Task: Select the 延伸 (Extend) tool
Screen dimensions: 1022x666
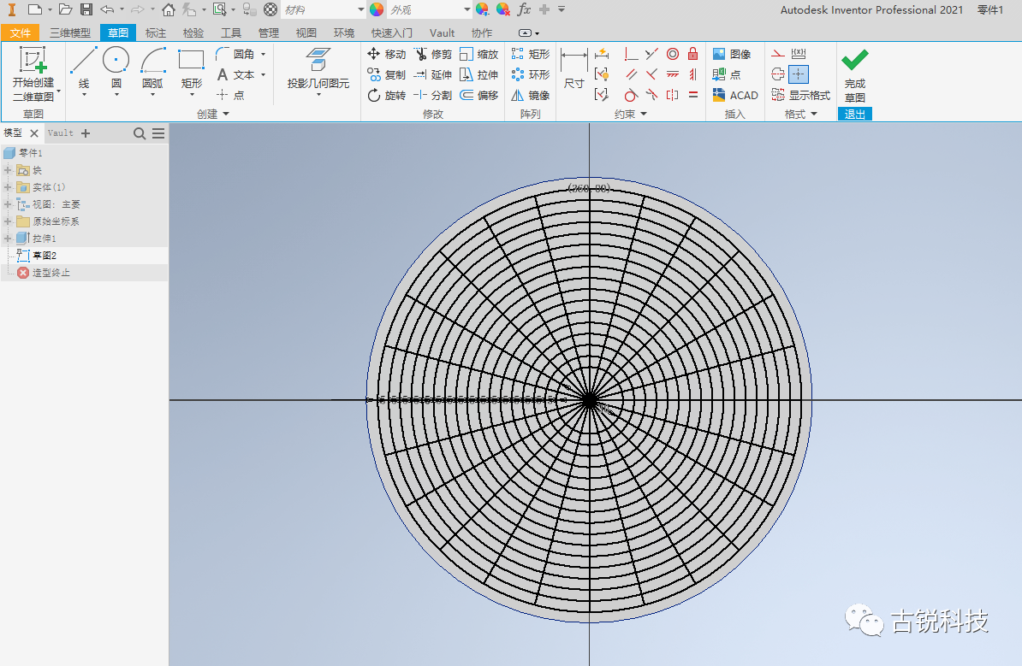Action: click(x=433, y=75)
